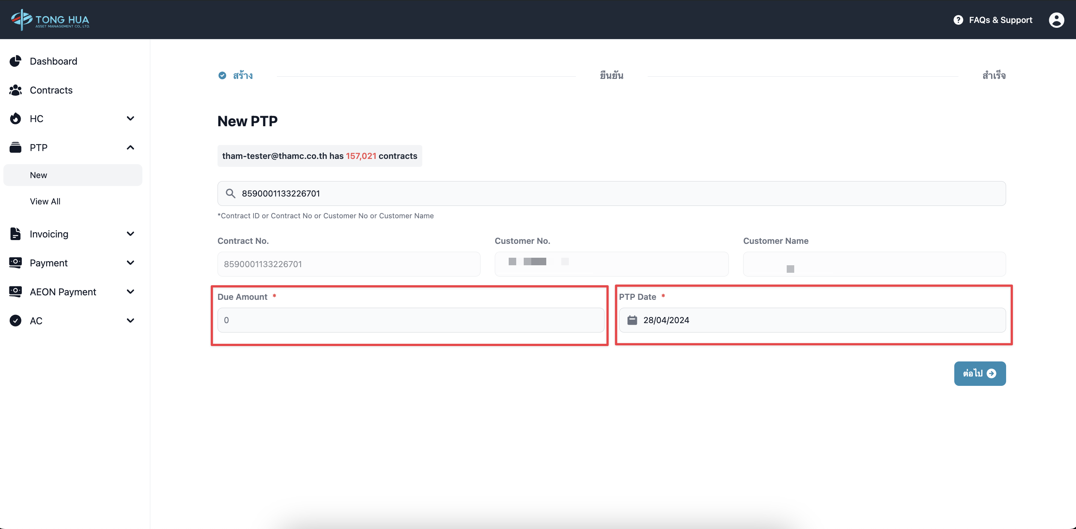Click into the Due Amount field
Viewport: 1076px width, 529px height.
pos(410,320)
